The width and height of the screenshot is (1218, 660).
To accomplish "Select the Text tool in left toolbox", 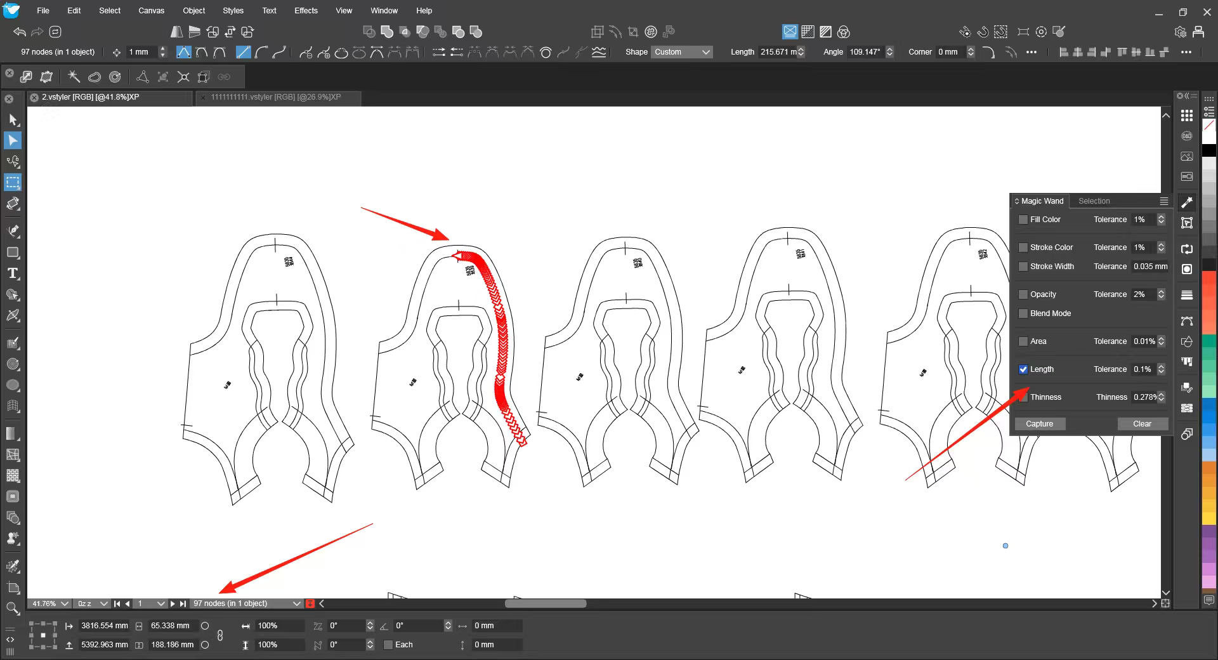I will [x=13, y=274].
